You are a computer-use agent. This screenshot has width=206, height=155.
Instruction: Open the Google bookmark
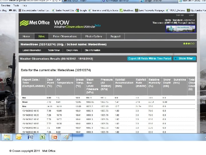click(81, 10)
